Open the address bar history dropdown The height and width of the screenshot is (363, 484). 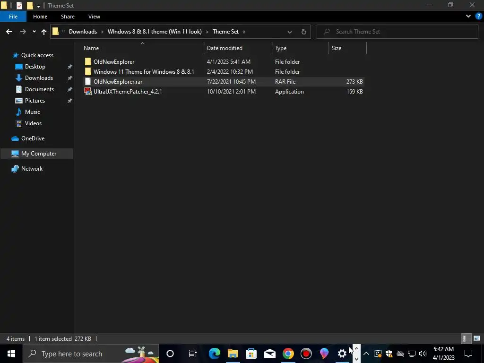coord(290,32)
